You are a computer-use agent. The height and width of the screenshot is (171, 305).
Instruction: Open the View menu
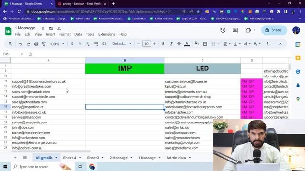[38, 34]
